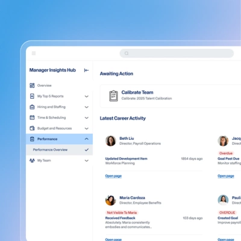241x241 pixels.
Task: Expand My Top 5 Reports chevron
Action: click(87, 96)
